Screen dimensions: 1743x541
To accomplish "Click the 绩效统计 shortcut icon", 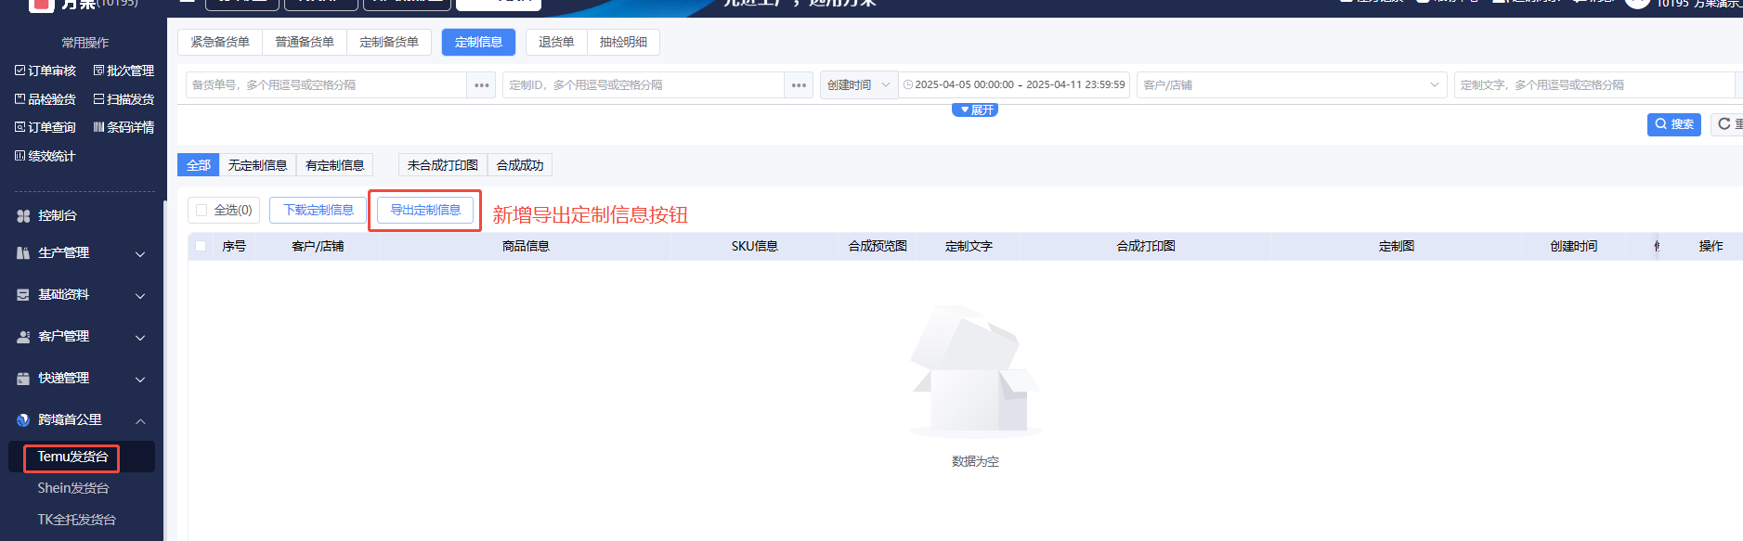I will point(20,156).
